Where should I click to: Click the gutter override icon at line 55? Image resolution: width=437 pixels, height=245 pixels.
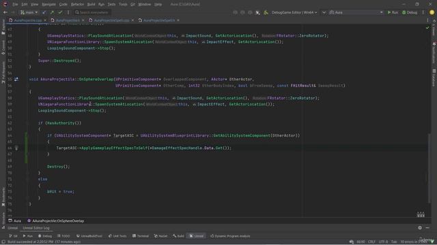tap(16, 79)
